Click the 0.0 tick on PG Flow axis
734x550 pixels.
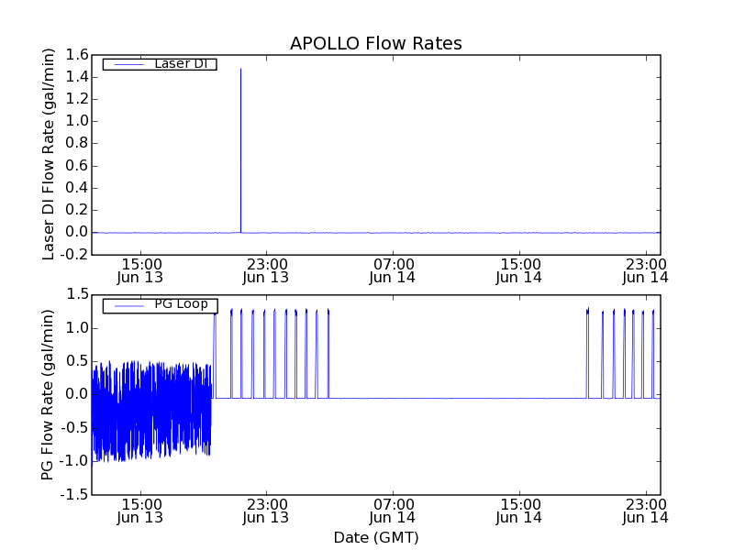[x=77, y=394]
